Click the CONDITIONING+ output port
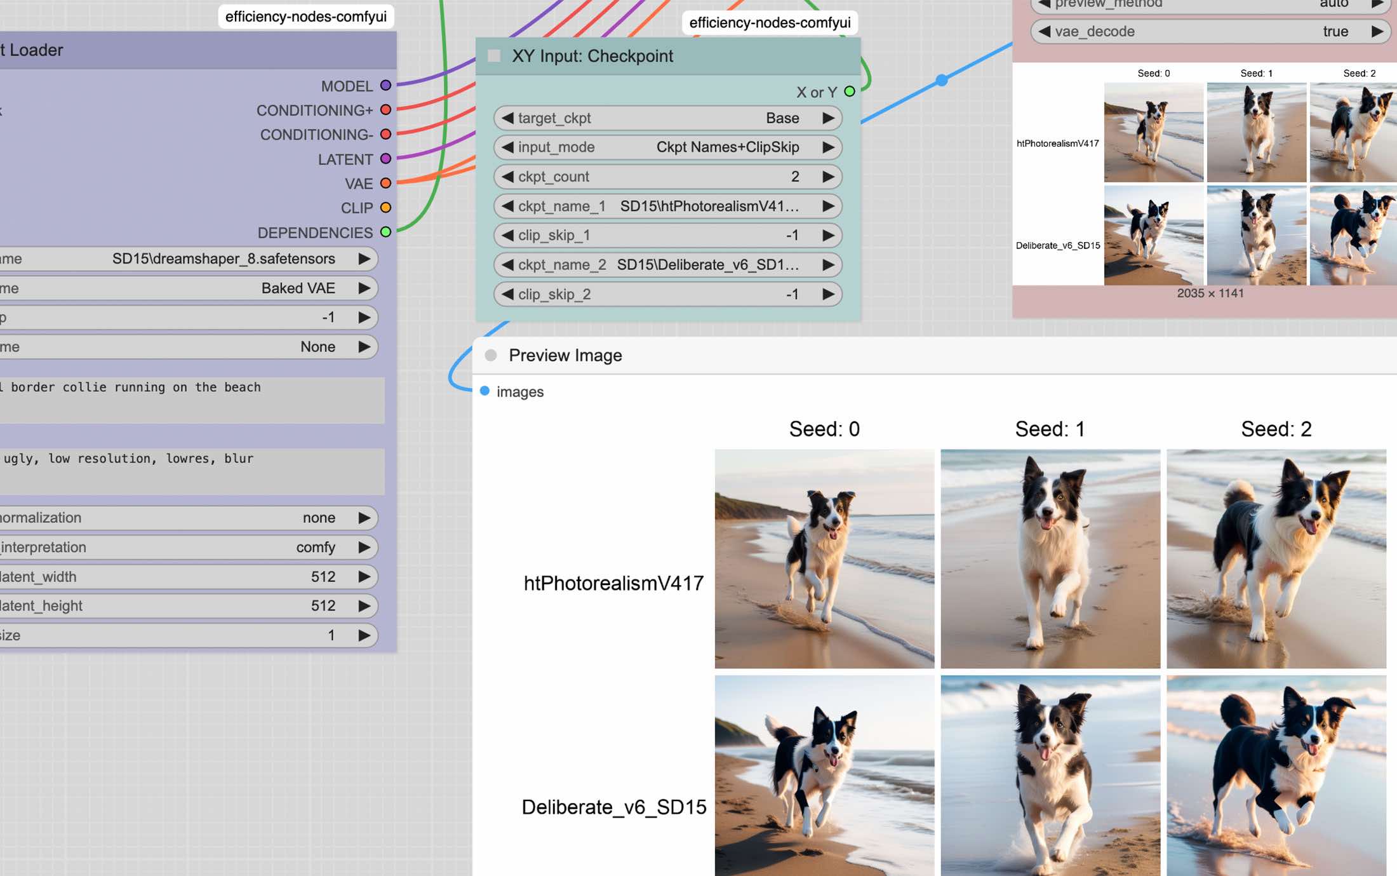Screen dimensions: 1397x876 pyautogui.click(x=385, y=110)
